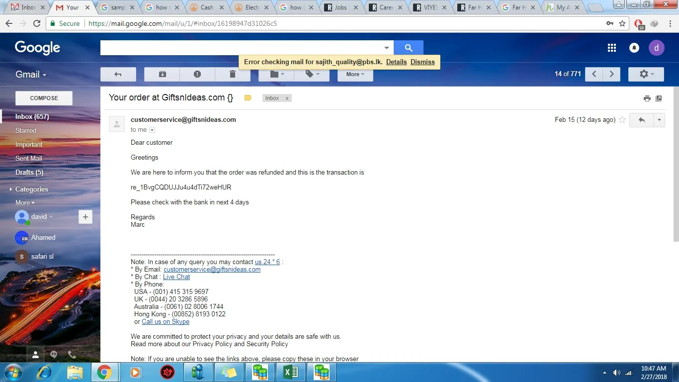This screenshot has width=679, height=382.
Task: Dismiss the mail error banner
Action: click(423, 62)
